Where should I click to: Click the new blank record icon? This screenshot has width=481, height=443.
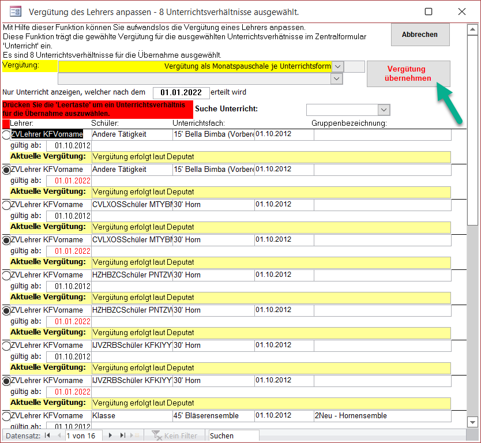point(135,436)
